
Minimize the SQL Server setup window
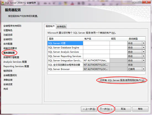(x=135, y=2)
